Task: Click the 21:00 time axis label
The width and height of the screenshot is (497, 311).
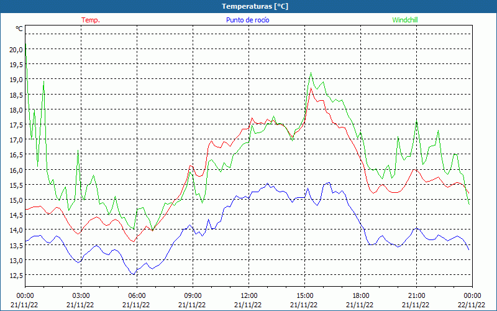Action: point(416,296)
